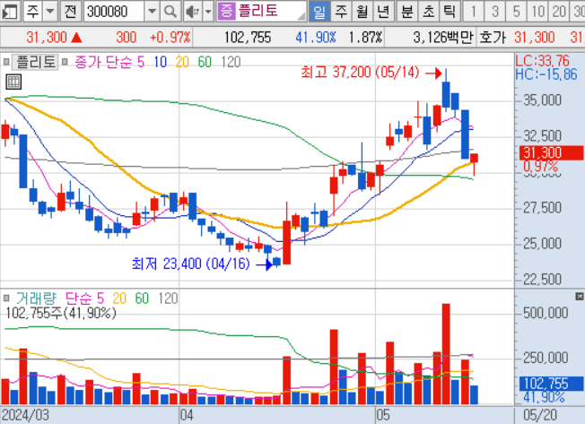This screenshot has height=424, width=585.
Task: Switch to the 월 monthly chart period
Action: coord(362,12)
